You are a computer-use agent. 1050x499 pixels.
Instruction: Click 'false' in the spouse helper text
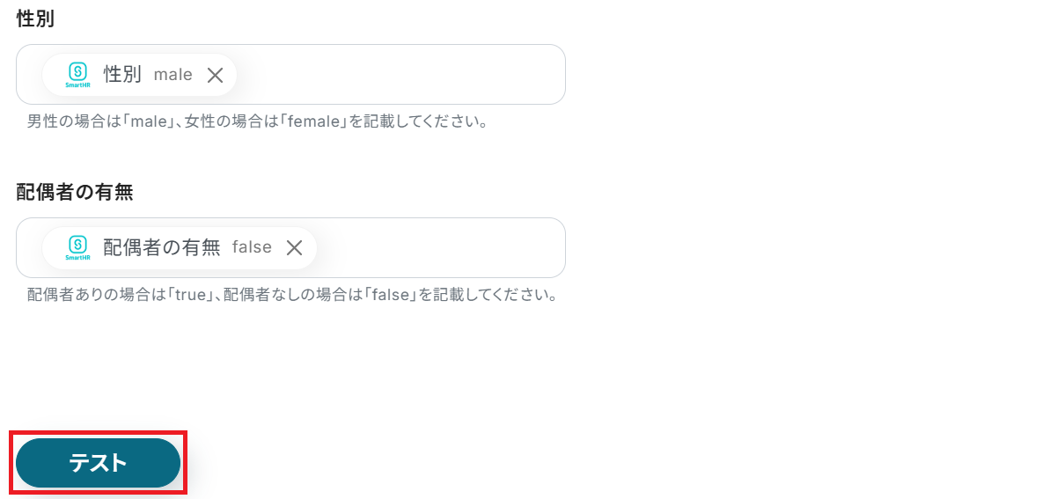pyautogui.click(x=393, y=295)
